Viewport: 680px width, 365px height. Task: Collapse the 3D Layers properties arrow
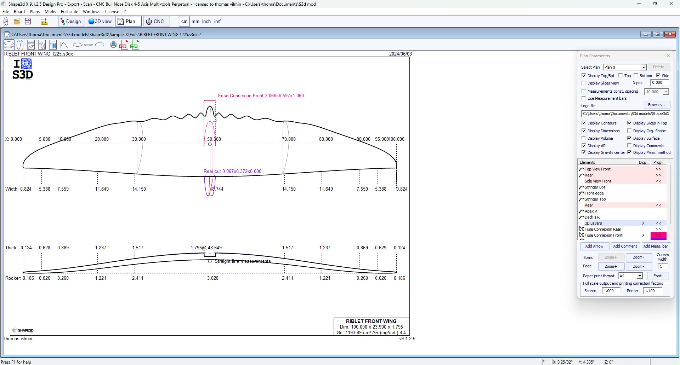658,224
